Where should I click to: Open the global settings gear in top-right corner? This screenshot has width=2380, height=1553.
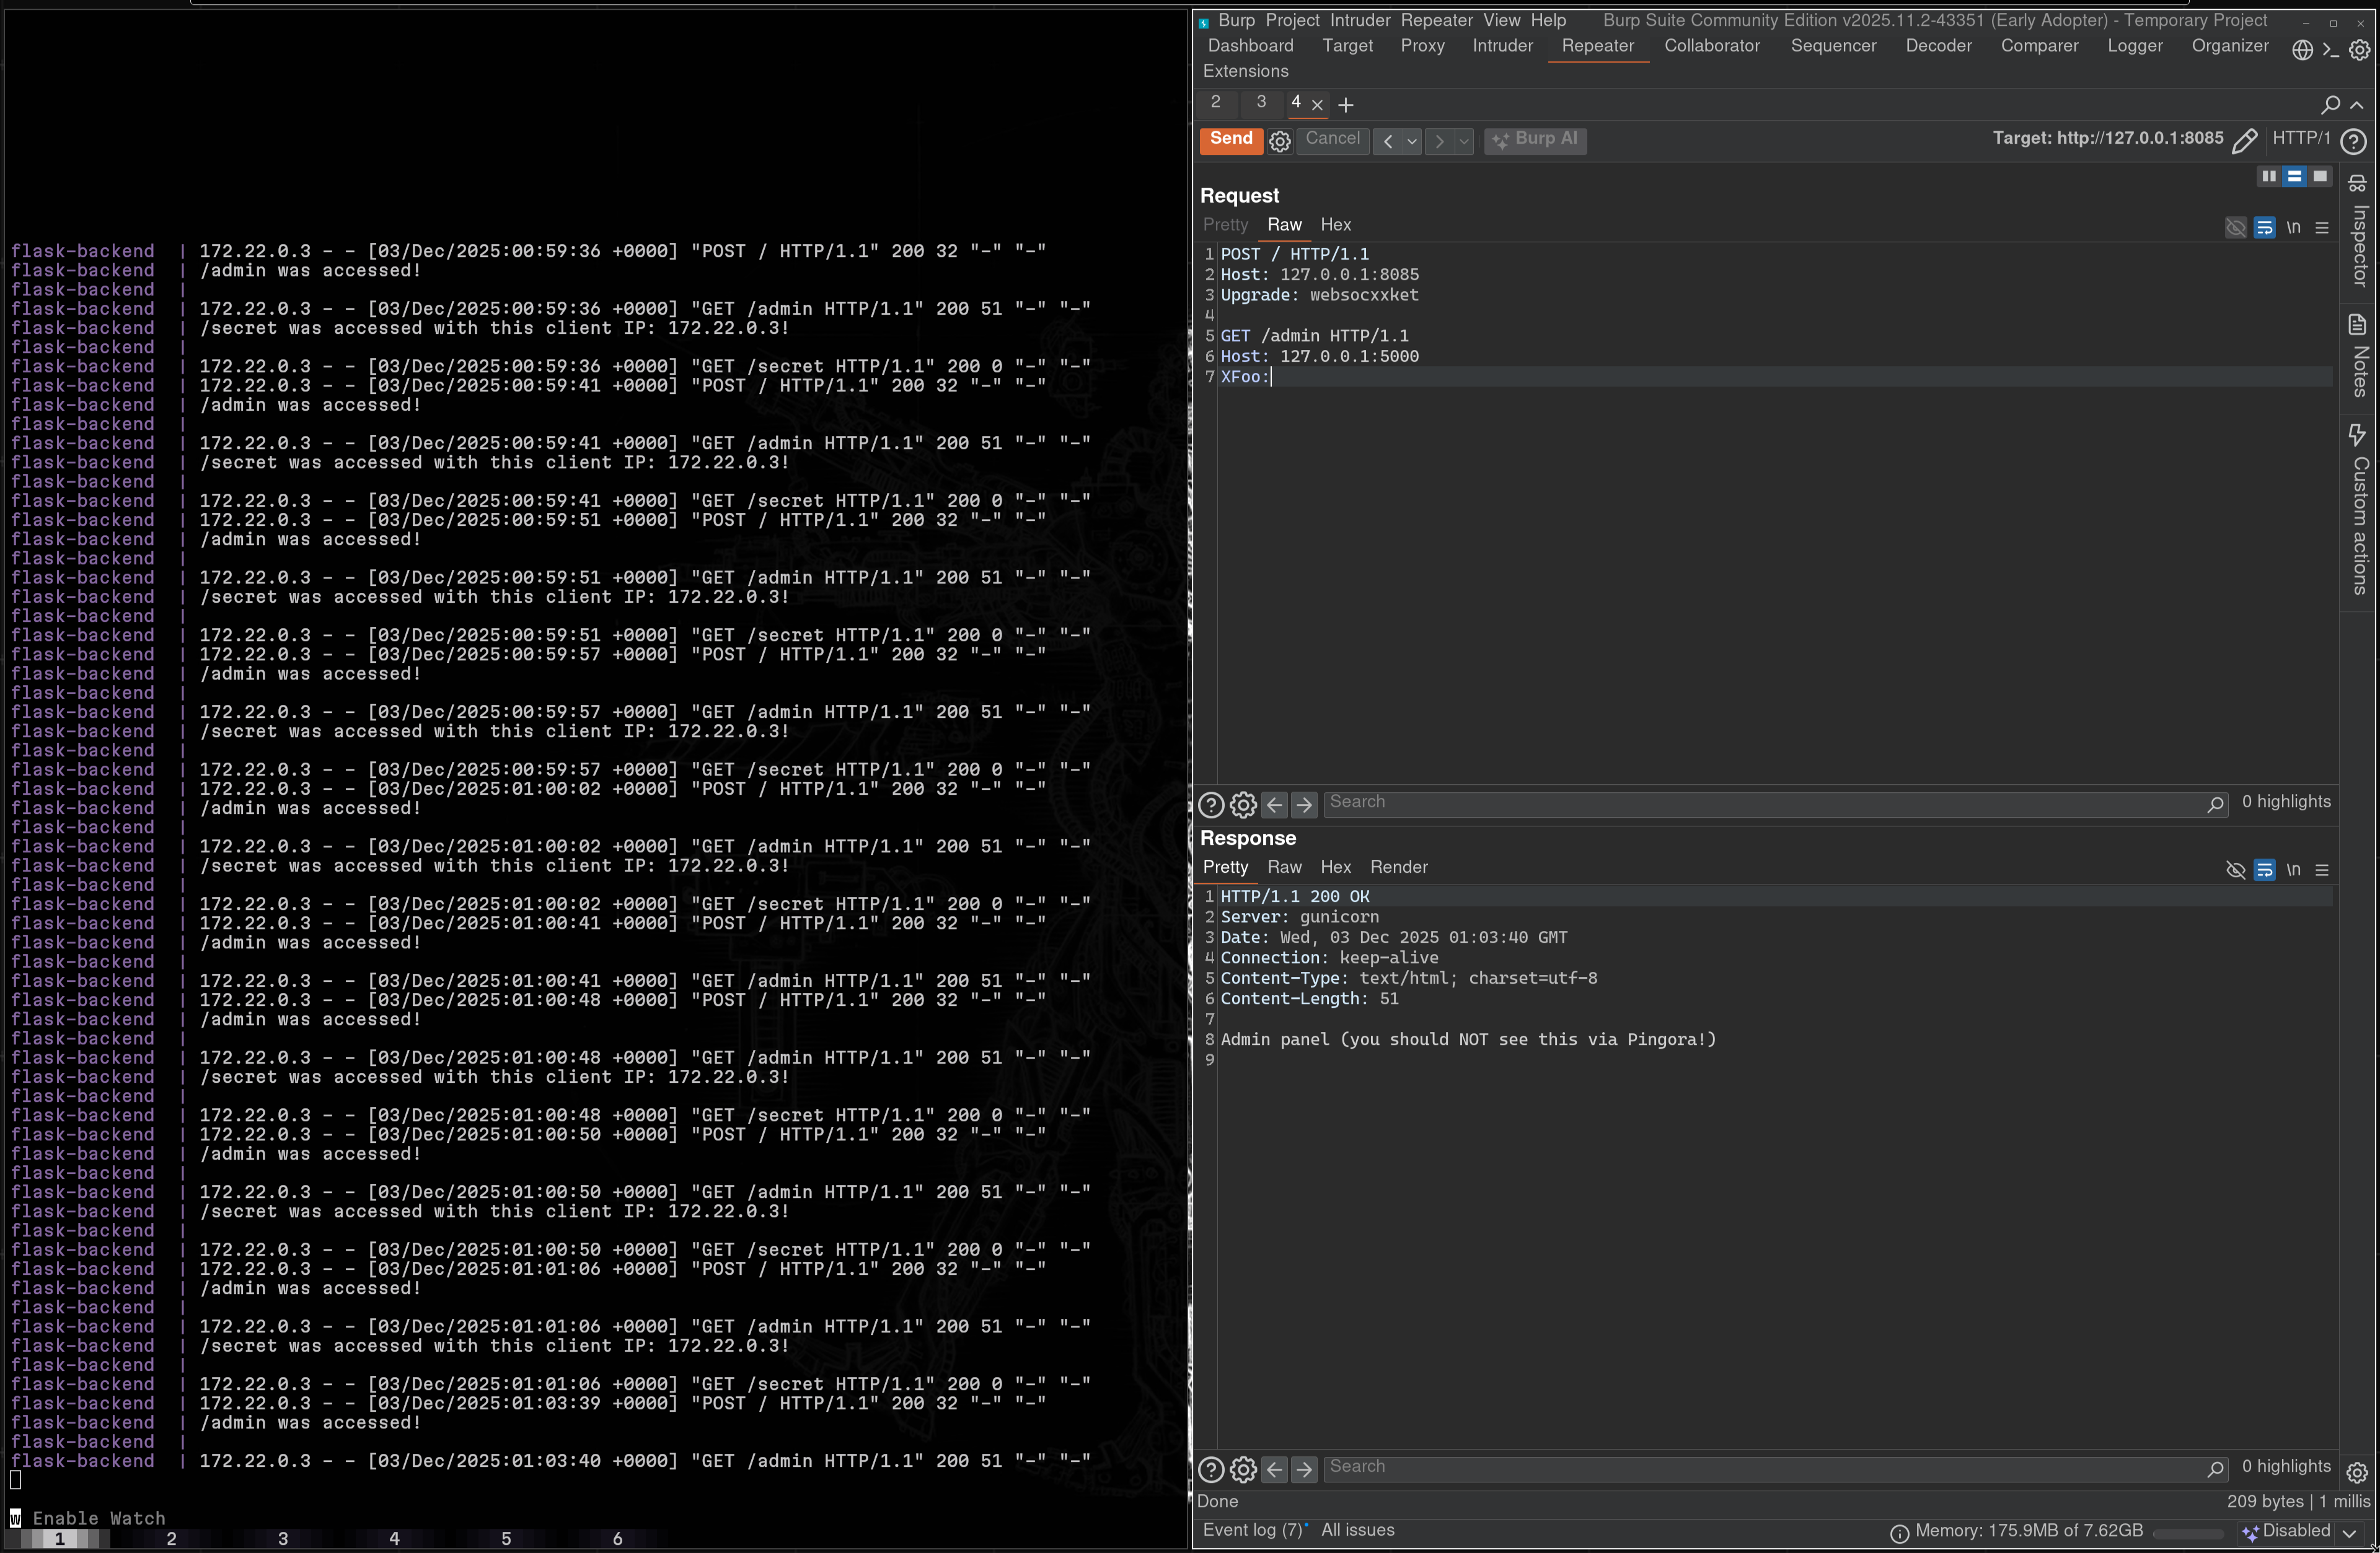coord(2360,49)
